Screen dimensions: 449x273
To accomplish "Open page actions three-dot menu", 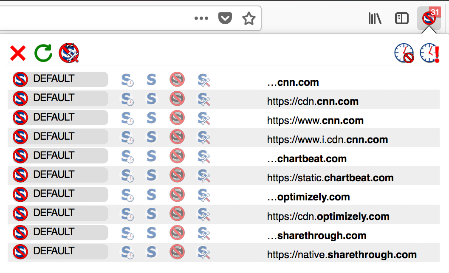I will click(201, 18).
